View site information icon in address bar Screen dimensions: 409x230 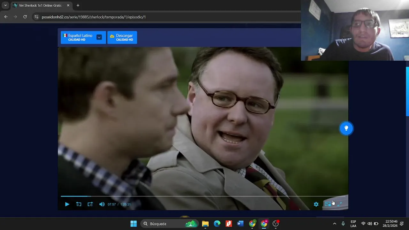pos(36,17)
